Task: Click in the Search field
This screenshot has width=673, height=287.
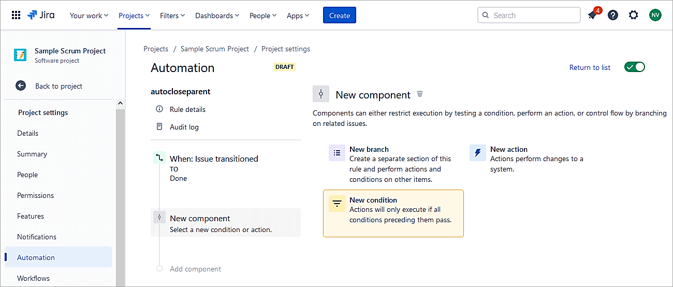Action: coord(533,16)
